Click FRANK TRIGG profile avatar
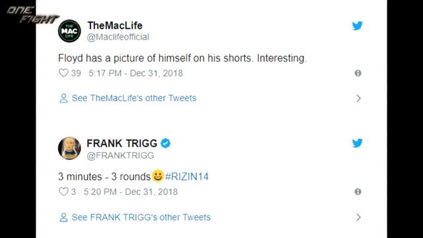423x238 pixels. (69, 148)
